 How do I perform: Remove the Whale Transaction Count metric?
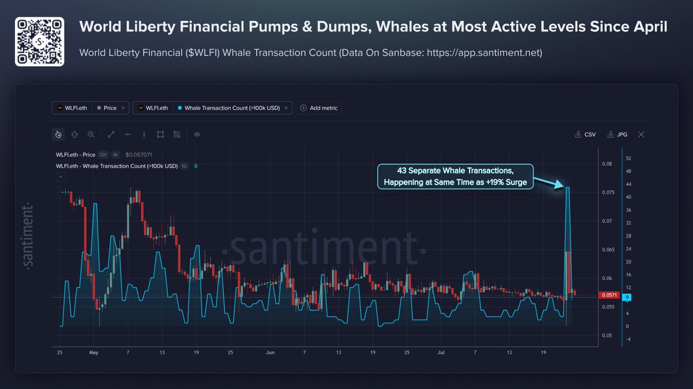coord(286,108)
